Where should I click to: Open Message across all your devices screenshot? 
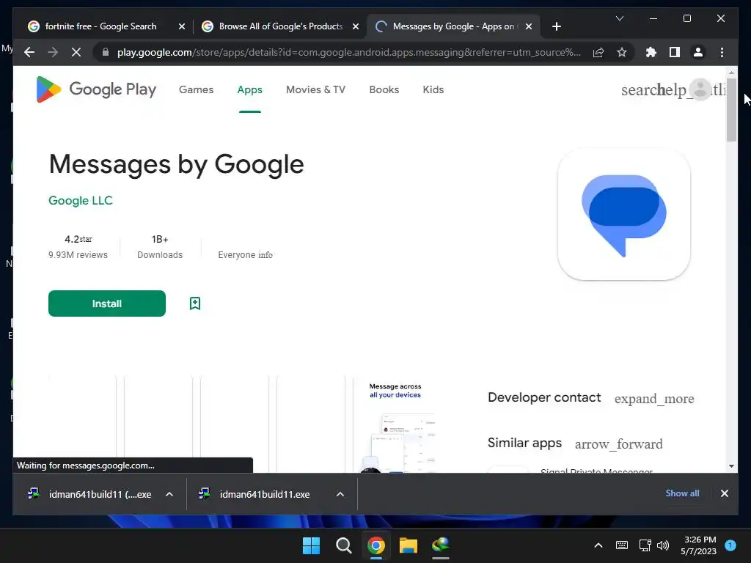395,425
